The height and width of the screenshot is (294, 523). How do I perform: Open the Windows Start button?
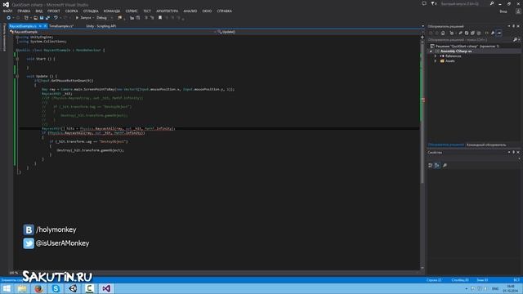(7, 288)
